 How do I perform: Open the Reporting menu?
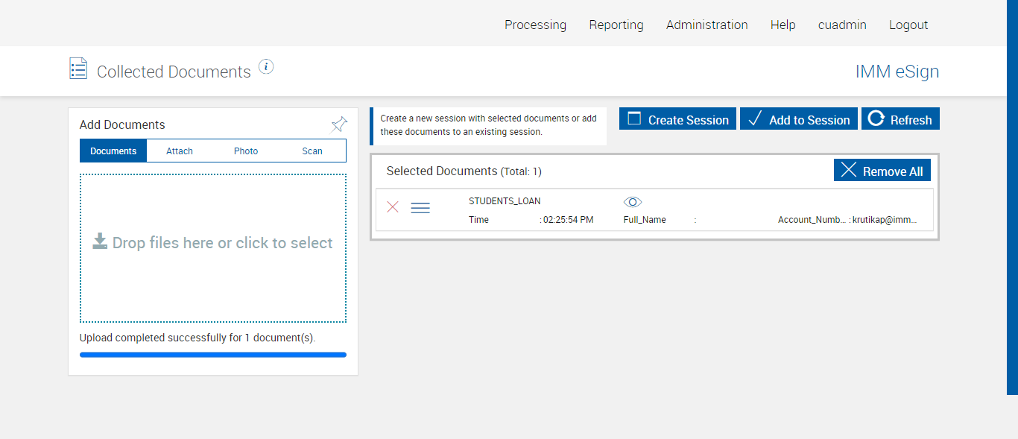(x=616, y=25)
